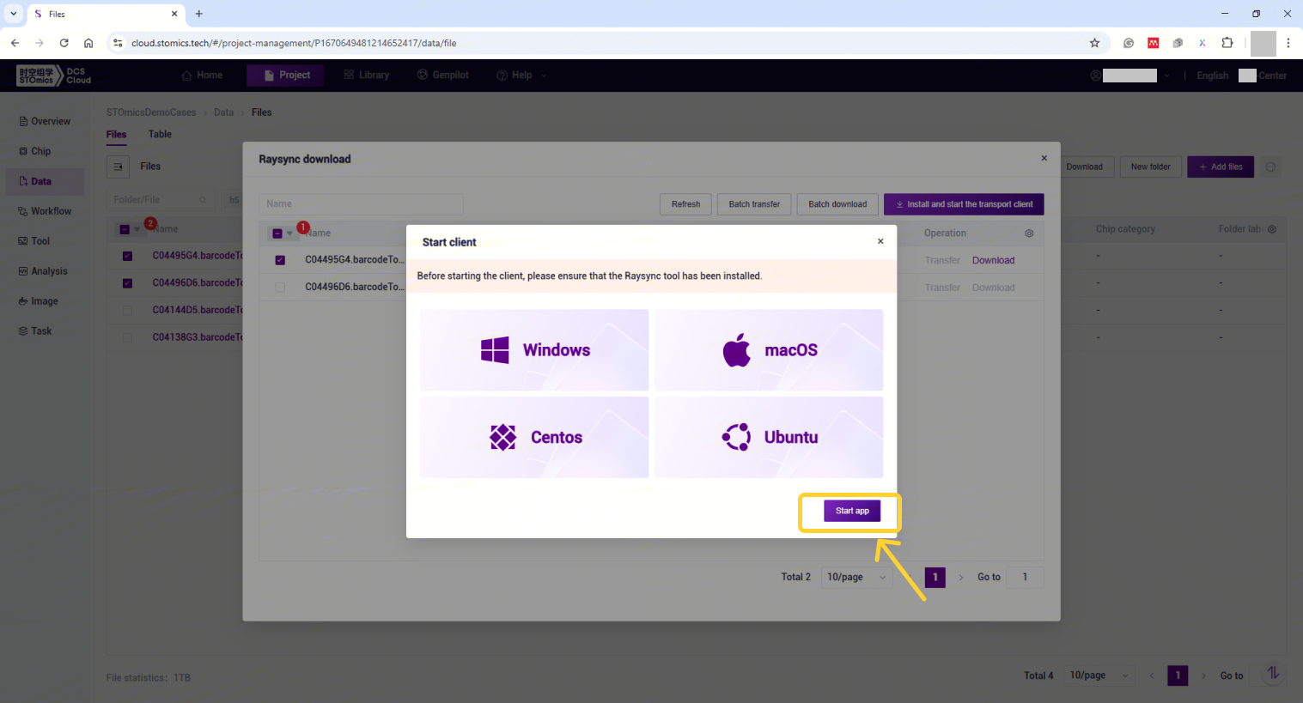Image resolution: width=1303 pixels, height=703 pixels.
Task: Open Data in the left sidebar
Action: click(x=45, y=181)
